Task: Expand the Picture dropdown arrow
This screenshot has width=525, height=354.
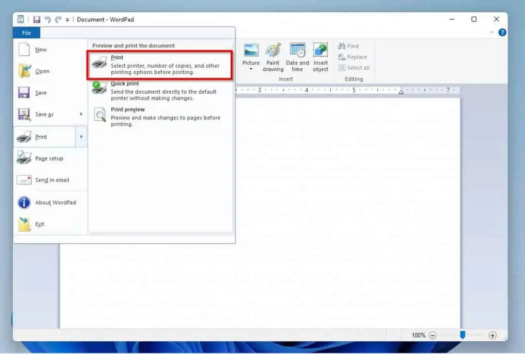Action: [x=251, y=69]
